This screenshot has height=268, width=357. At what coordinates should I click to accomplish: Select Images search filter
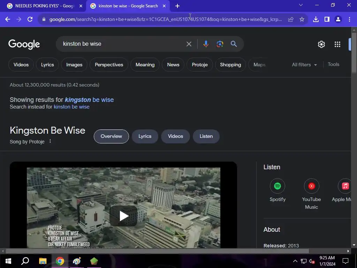pos(74,65)
